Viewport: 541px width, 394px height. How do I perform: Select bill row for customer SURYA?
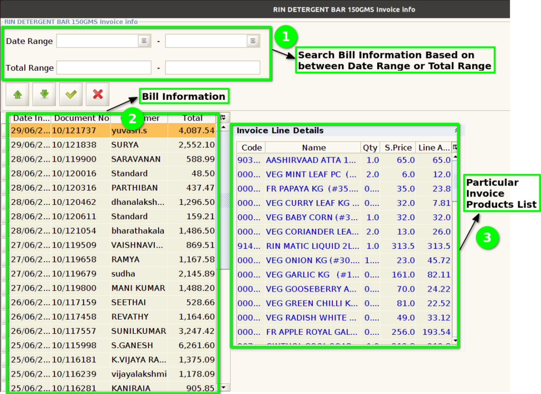113,145
